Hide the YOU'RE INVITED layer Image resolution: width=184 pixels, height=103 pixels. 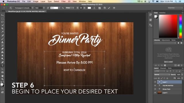pyautogui.click(x=155, y=86)
